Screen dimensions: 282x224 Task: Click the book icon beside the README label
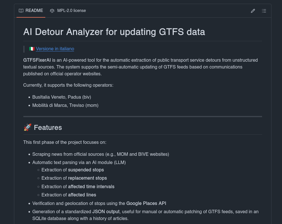[21, 11]
